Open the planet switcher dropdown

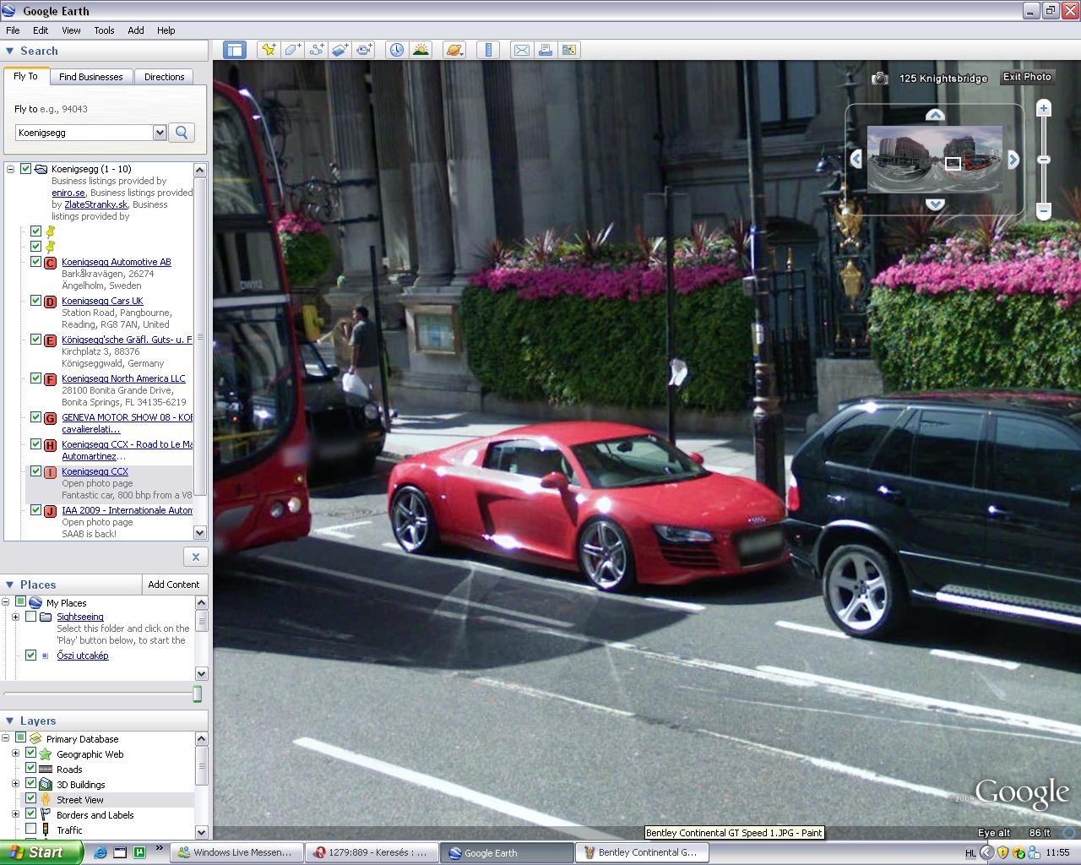coord(454,50)
